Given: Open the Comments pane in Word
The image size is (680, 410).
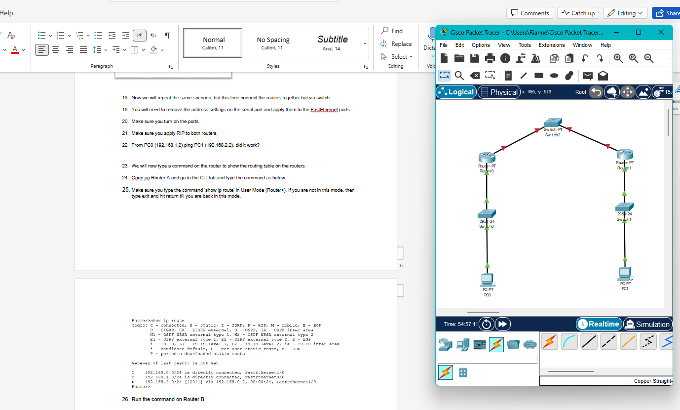Looking at the screenshot, I should [530, 13].
